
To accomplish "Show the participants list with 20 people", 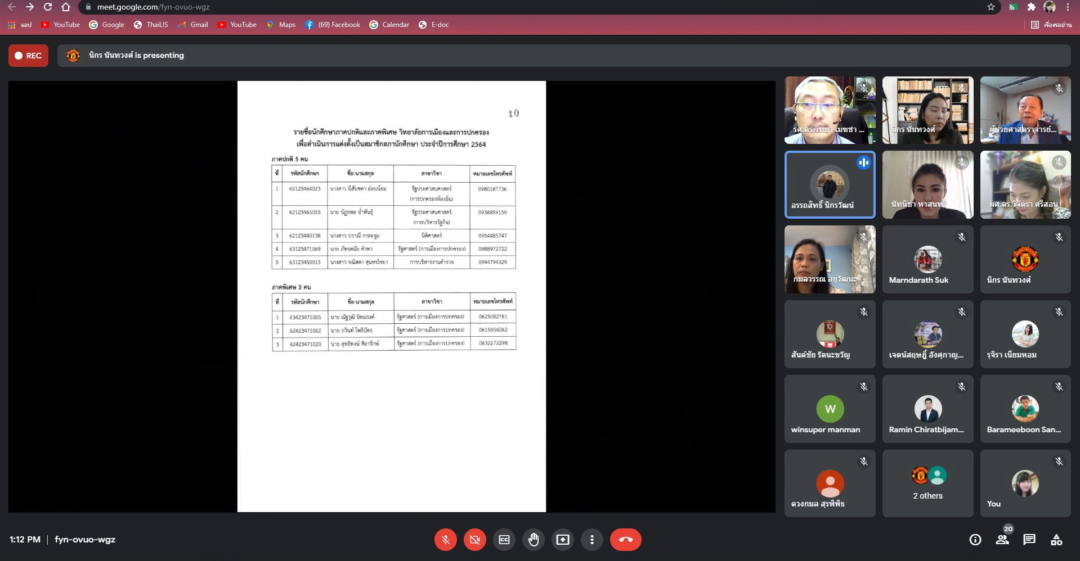I will pos(1002,540).
